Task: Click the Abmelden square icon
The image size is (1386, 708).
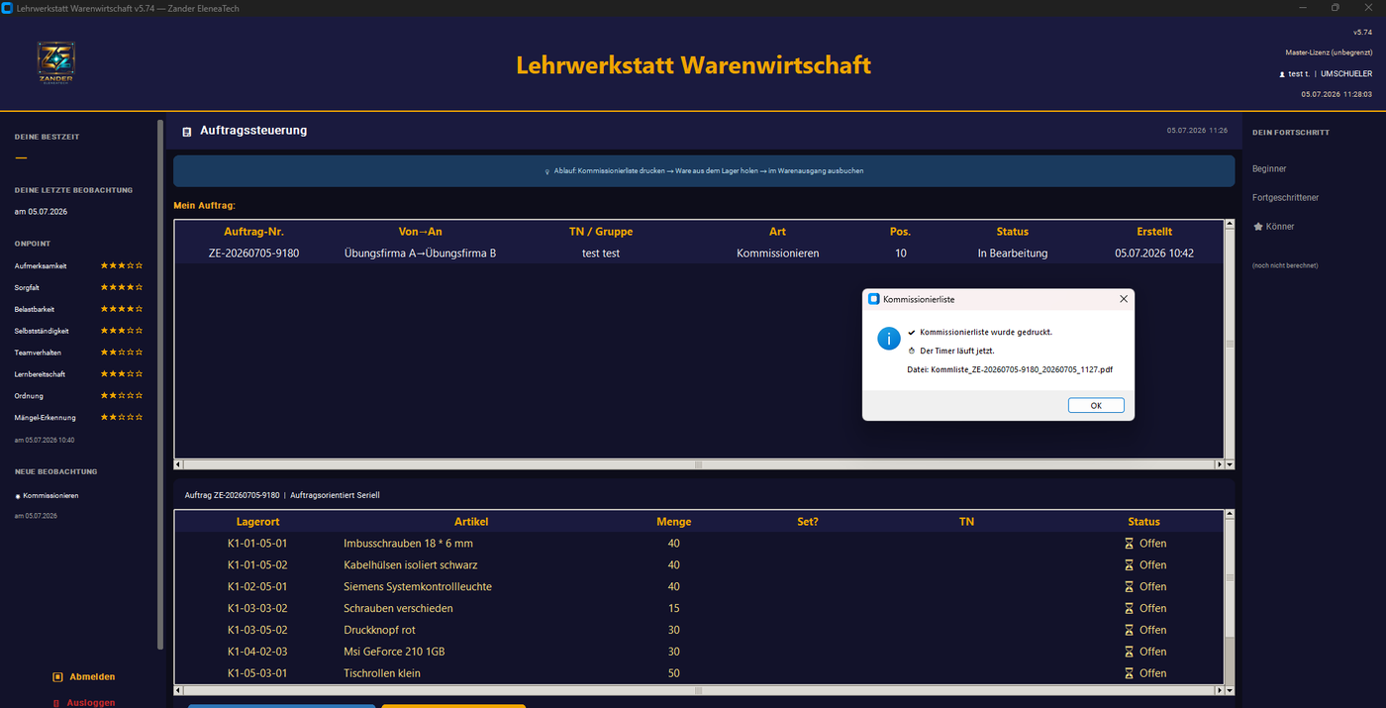Action: pos(57,677)
